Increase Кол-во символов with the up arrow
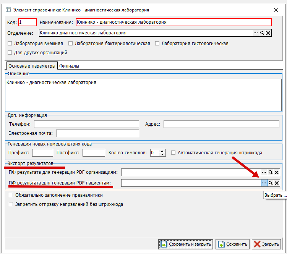 pos(163,151)
